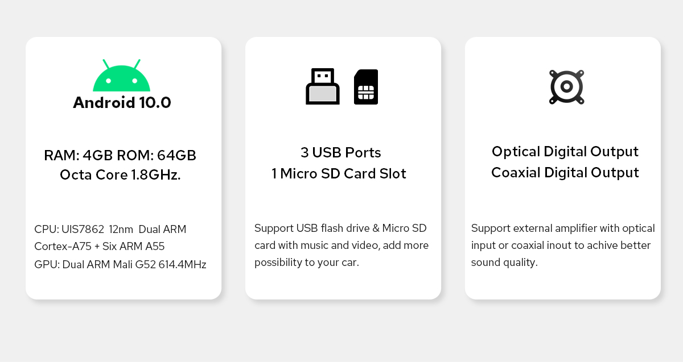The height and width of the screenshot is (362, 683).
Task: Click the GPU: Dual ARM Mali G52 line
Action: coord(120,264)
